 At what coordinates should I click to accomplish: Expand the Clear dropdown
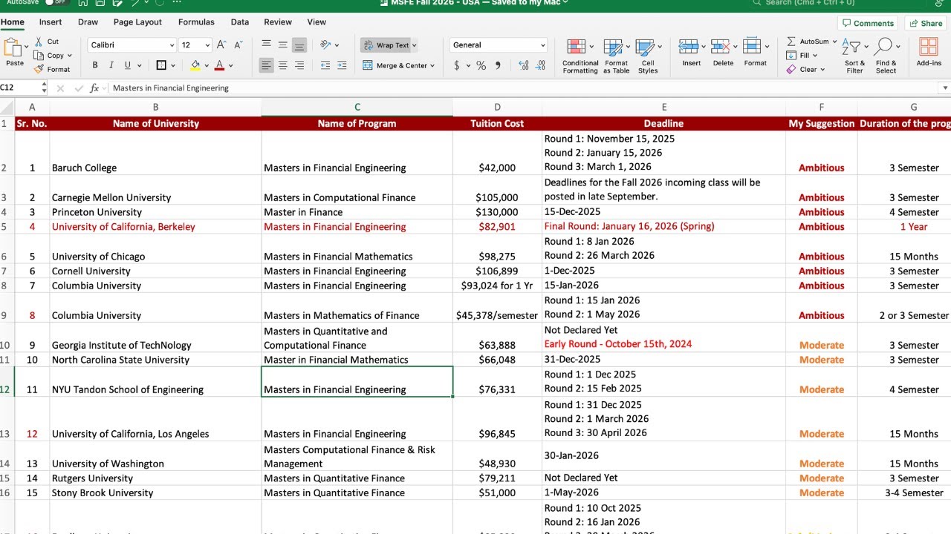pyautogui.click(x=823, y=70)
